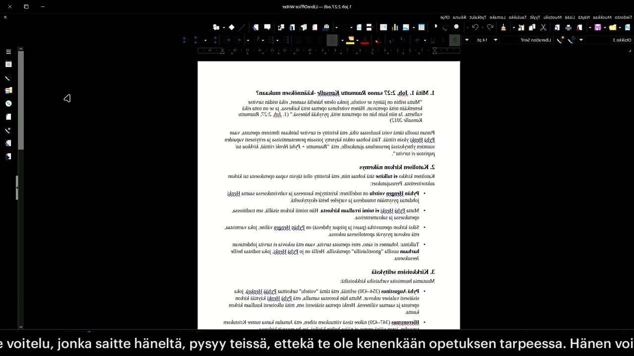This screenshot has width=634, height=356.
Task: Save the document with the floppy icon
Action: pyautogui.click(x=598, y=27)
